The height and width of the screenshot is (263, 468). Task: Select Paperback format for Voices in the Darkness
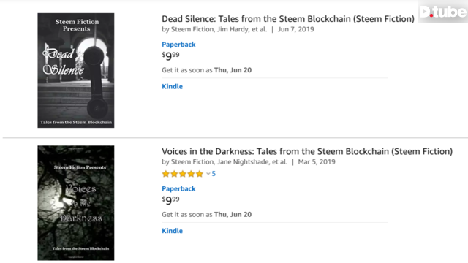pyautogui.click(x=178, y=188)
